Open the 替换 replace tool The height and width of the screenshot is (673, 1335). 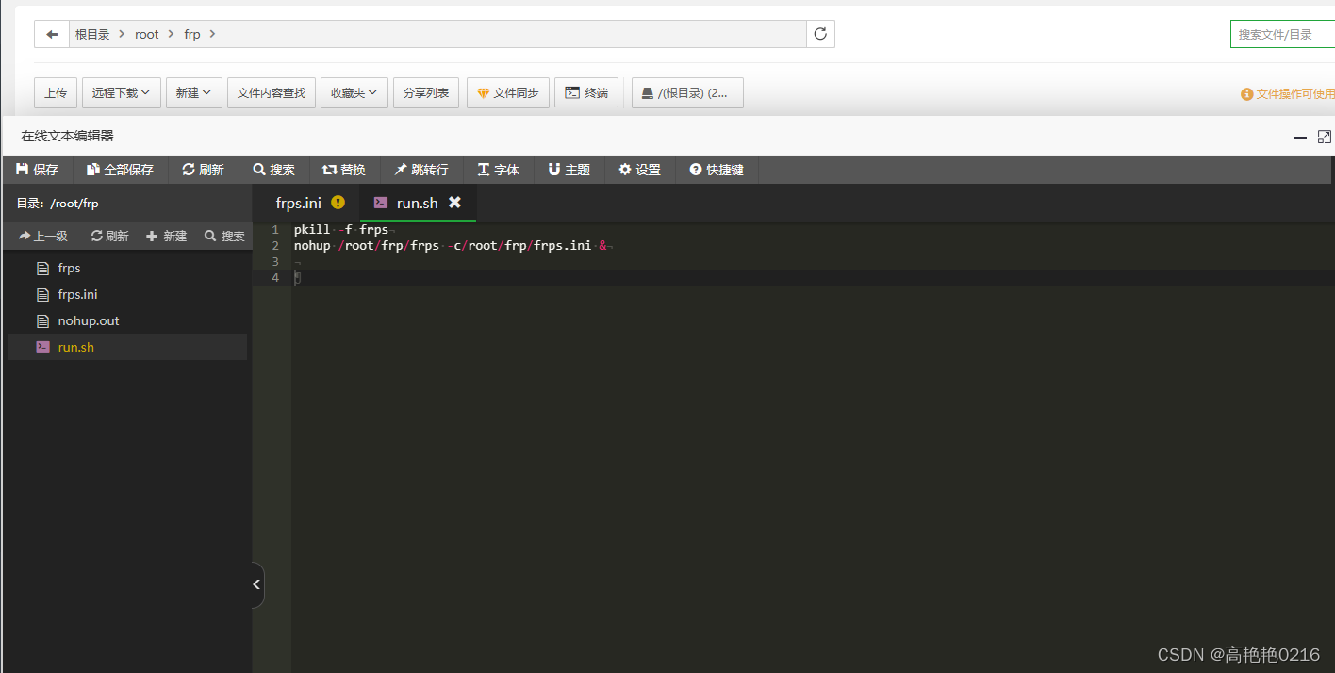pos(344,170)
